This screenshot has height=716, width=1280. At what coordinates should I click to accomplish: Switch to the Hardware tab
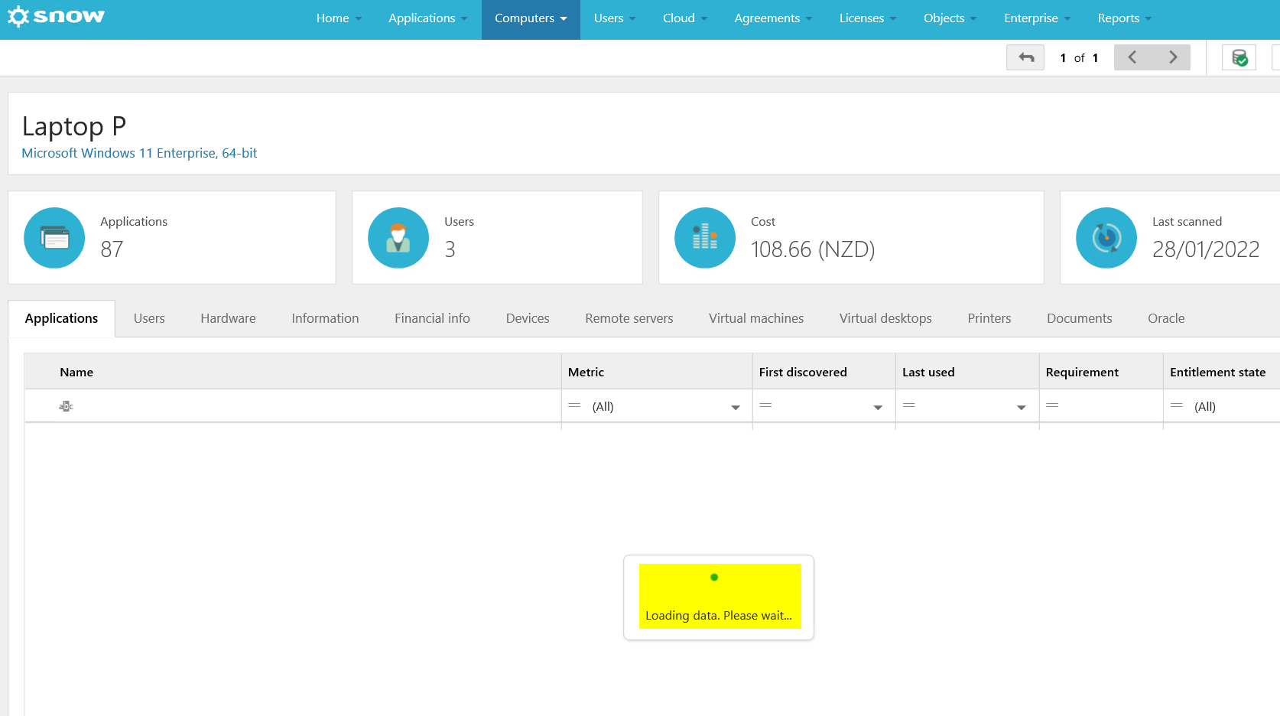228,318
